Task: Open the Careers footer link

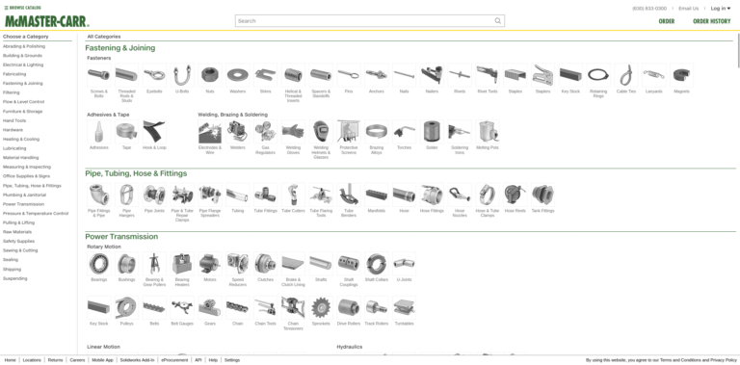Action: point(77,360)
